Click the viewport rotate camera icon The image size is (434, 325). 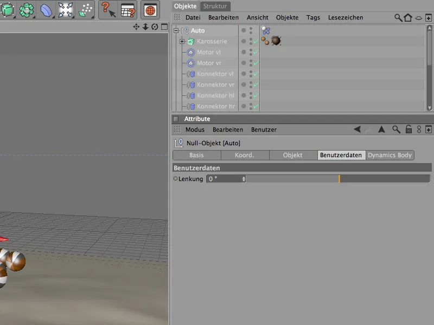pos(155,27)
